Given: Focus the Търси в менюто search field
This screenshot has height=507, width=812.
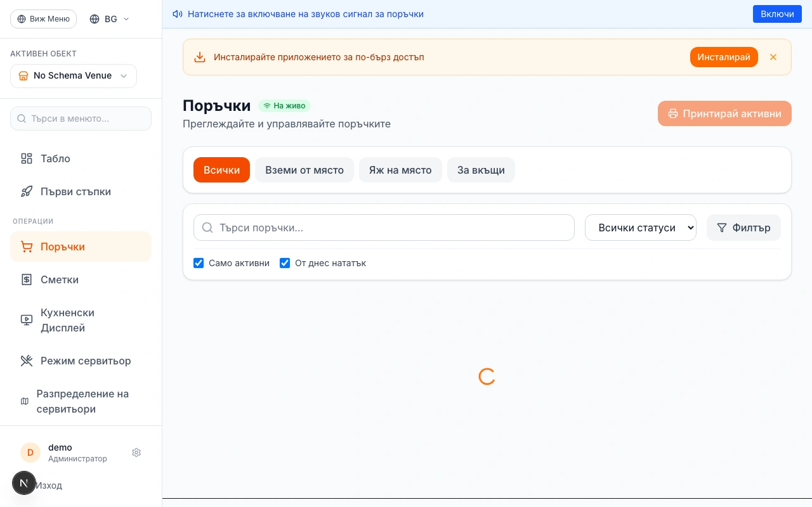Looking at the screenshot, I should pos(81,119).
